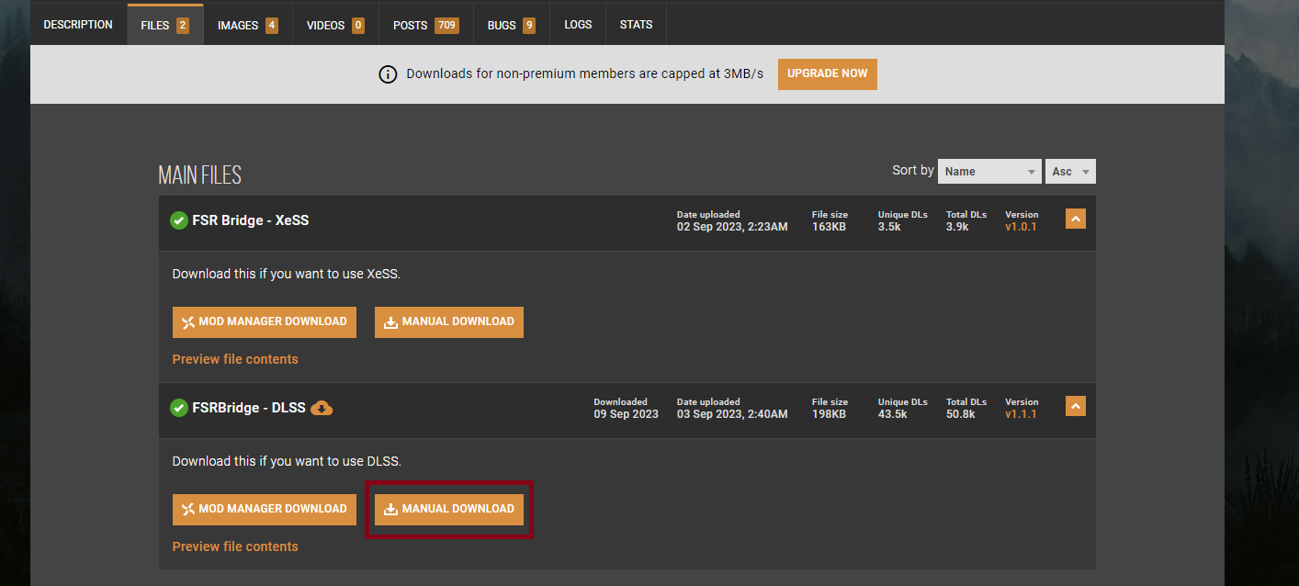Open the Asc sort order dropdown
Screen dimensions: 1299x586
pyautogui.click(x=1070, y=172)
